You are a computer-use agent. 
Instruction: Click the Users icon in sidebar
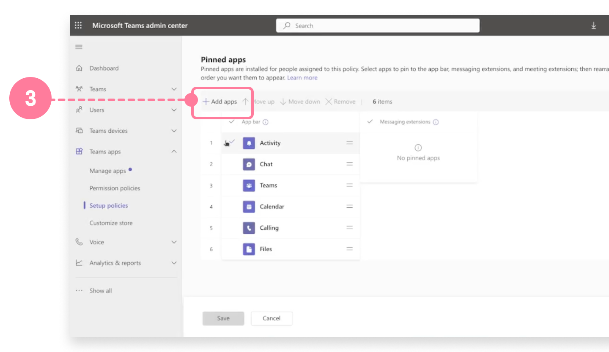click(79, 110)
